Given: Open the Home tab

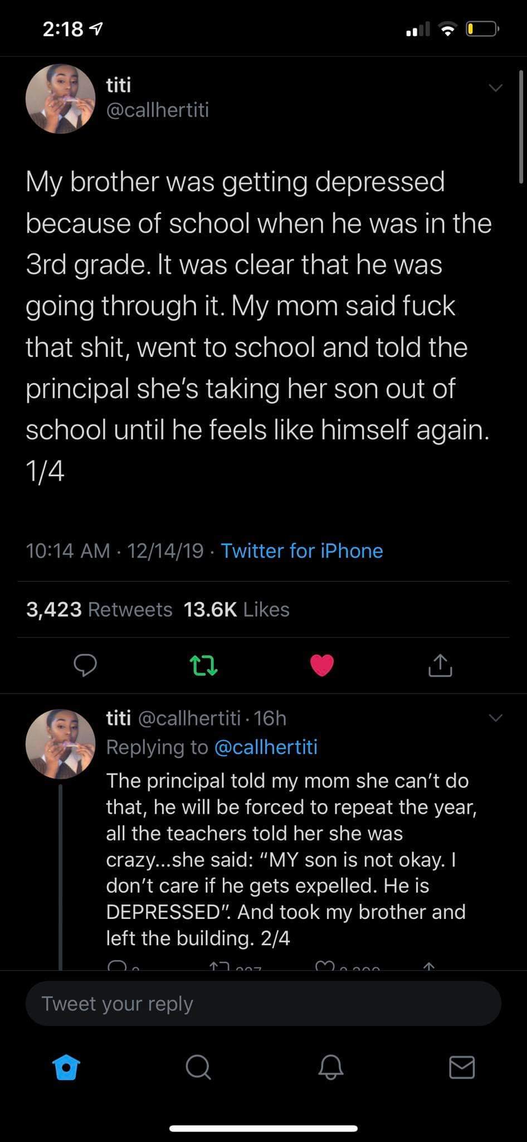Looking at the screenshot, I should (66, 1067).
